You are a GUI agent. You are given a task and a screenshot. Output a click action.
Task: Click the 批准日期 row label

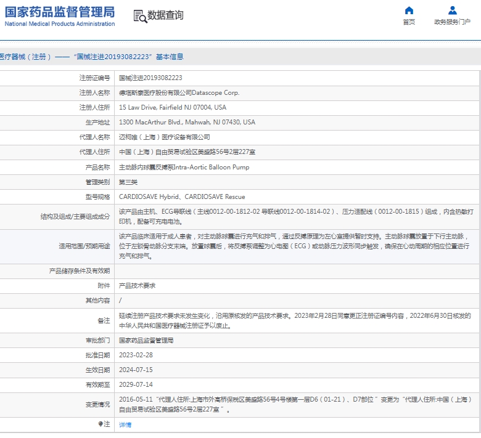coord(97,355)
